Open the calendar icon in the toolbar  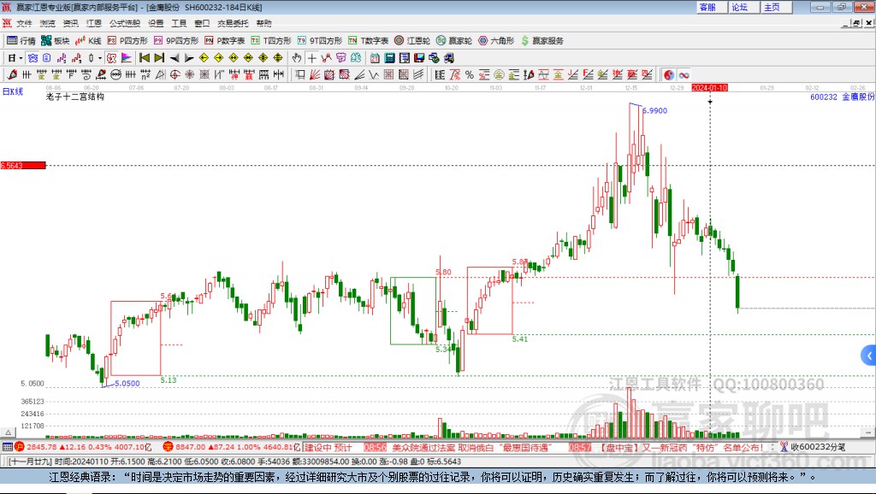[375, 58]
